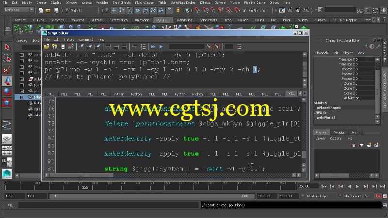Click Source script icon in Script Editor
This screenshot has height=218, width=388.
point(54,47)
